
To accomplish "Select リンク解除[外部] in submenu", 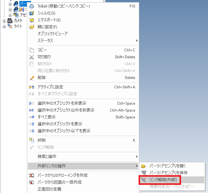I will coord(172,180).
